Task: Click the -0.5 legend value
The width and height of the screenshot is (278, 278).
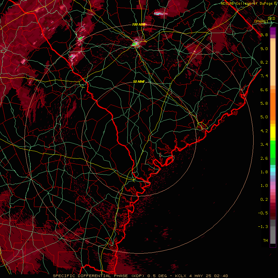Action: pos(263,213)
